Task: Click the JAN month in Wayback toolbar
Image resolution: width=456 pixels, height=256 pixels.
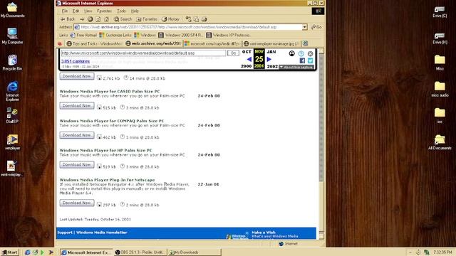Action: pyautogui.click(x=271, y=52)
